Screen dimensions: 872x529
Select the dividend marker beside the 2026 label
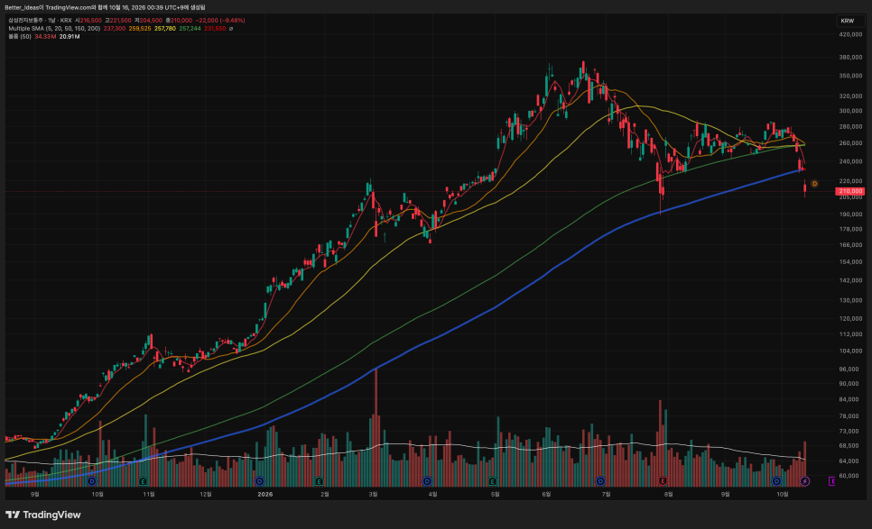pyautogui.click(x=259, y=481)
